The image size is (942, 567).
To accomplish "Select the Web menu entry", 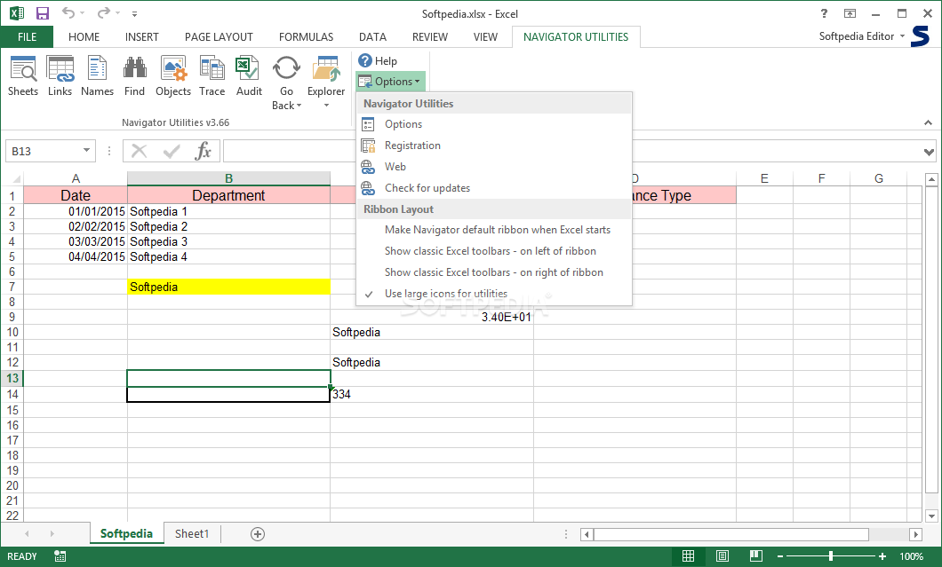I will pos(494,166).
